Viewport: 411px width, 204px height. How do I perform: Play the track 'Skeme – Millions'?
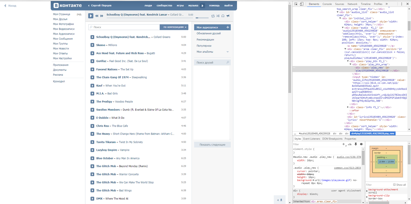coord(92,45)
